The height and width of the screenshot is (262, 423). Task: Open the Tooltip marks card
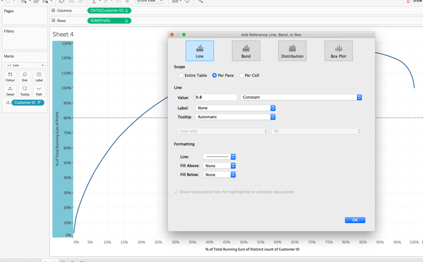pyautogui.click(x=24, y=91)
